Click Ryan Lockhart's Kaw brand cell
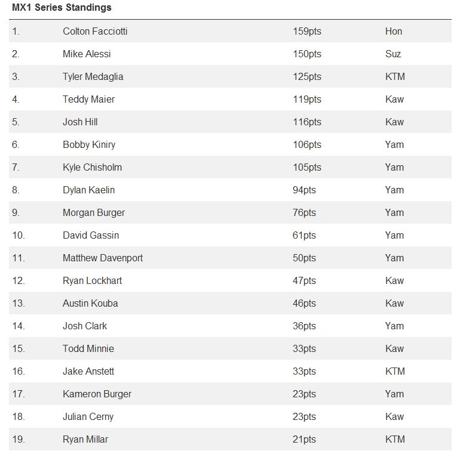Viewport: 457px width, 451px height. coord(394,280)
